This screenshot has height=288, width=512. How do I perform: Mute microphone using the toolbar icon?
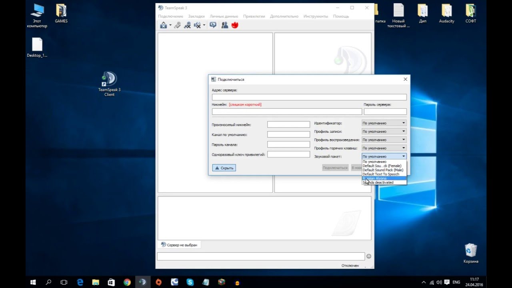click(187, 25)
